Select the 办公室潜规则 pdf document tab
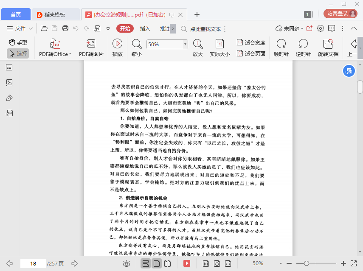363x271 pixels. 129,15
